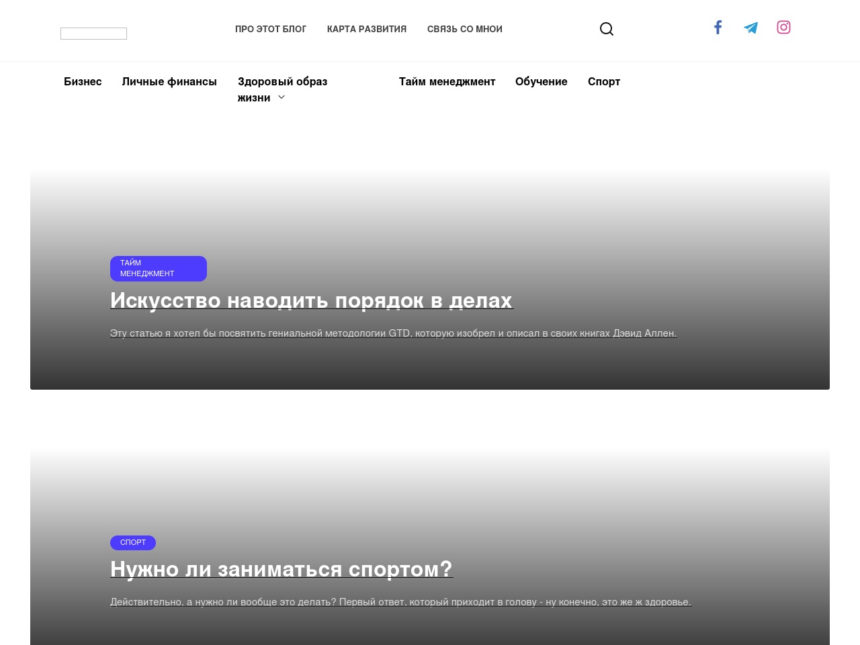Open Здоровый образ жизни category
This screenshot has height=645, width=860.
point(282,89)
